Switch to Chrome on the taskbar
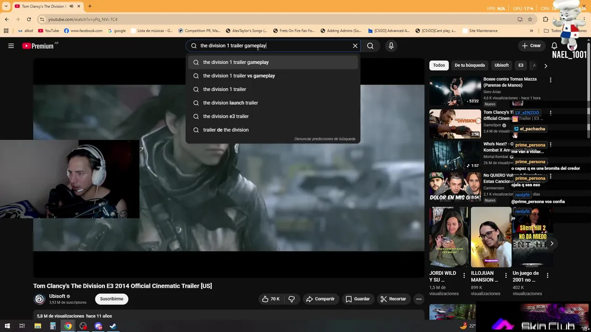Viewport: 591px width, 332px height. (68, 326)
